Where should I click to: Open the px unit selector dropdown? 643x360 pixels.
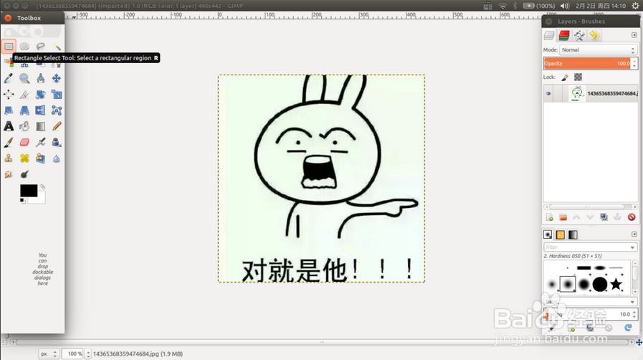49,354
